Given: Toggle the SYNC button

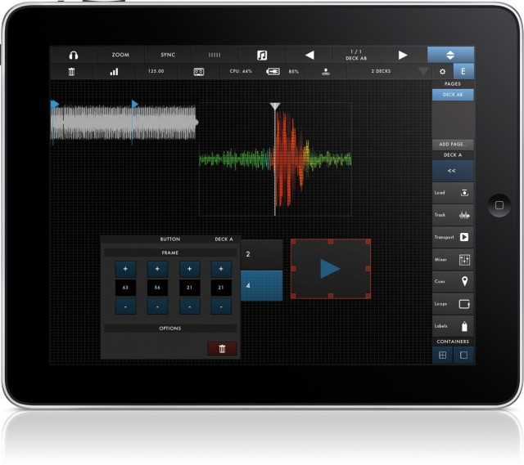Looking at the screenshot, I should (168, 55).
